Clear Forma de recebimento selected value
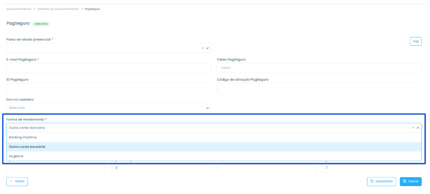430x194 pixels. tap(413, 128)
